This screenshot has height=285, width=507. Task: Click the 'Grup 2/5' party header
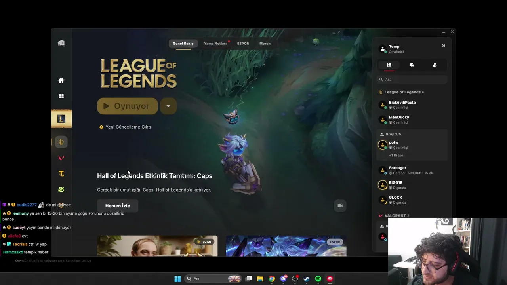coord(391,134)
